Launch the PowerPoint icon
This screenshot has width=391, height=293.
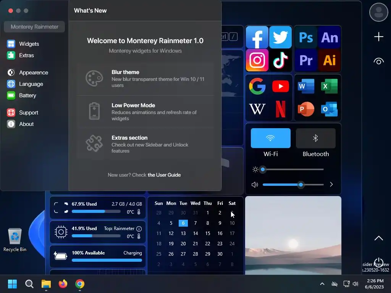pyautogui.click(x=306, y=109)
